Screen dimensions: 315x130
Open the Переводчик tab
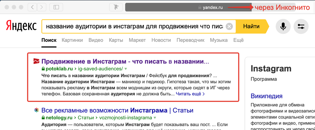click(190, 40)
